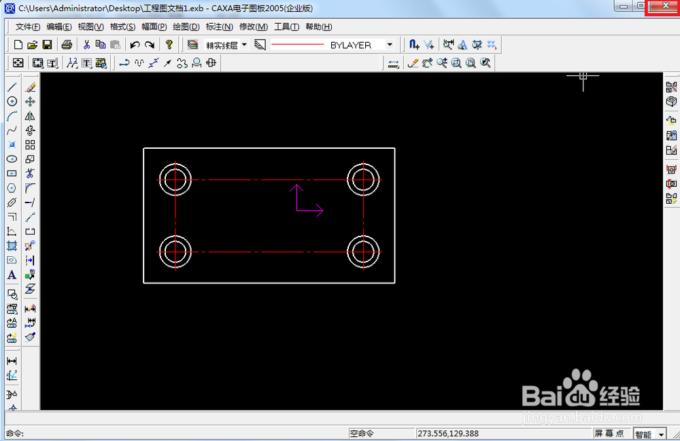
Task: Click the 3D box icon in right toolbar
Action: (x=671, y=102)
